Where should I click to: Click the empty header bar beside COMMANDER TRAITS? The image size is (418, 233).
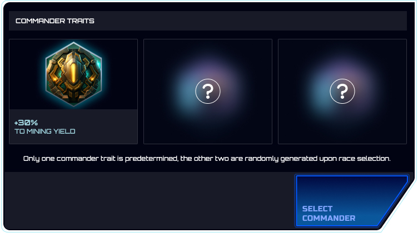[x=251, y=21]
